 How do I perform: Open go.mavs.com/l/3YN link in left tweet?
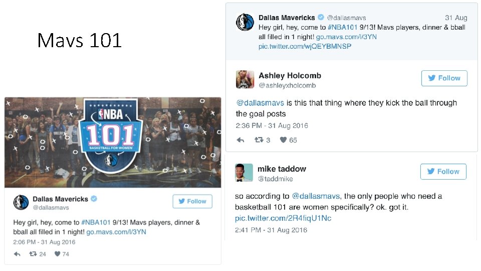[116, 232]
